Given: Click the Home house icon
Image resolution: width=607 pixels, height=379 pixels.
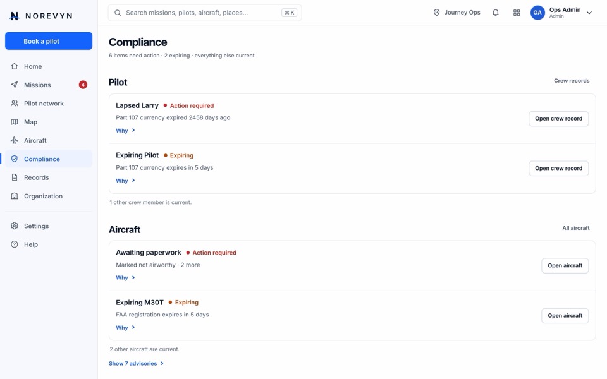Looking at the screenshot, I should (15, 66).
